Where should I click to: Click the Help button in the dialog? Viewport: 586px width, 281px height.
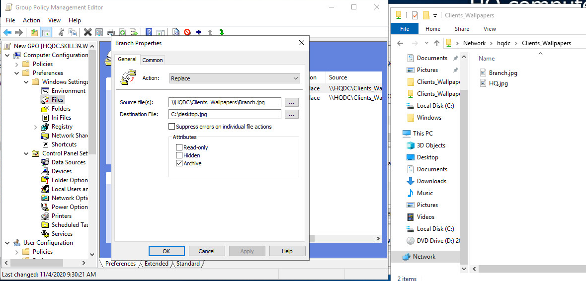click(287, 251)
